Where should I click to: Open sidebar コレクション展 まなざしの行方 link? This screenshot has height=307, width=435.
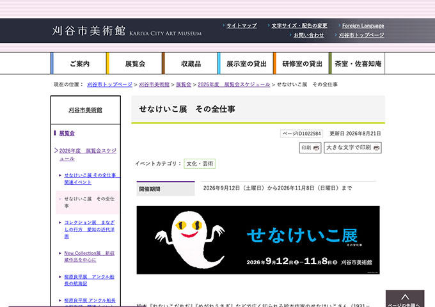(x=90, y=230)
